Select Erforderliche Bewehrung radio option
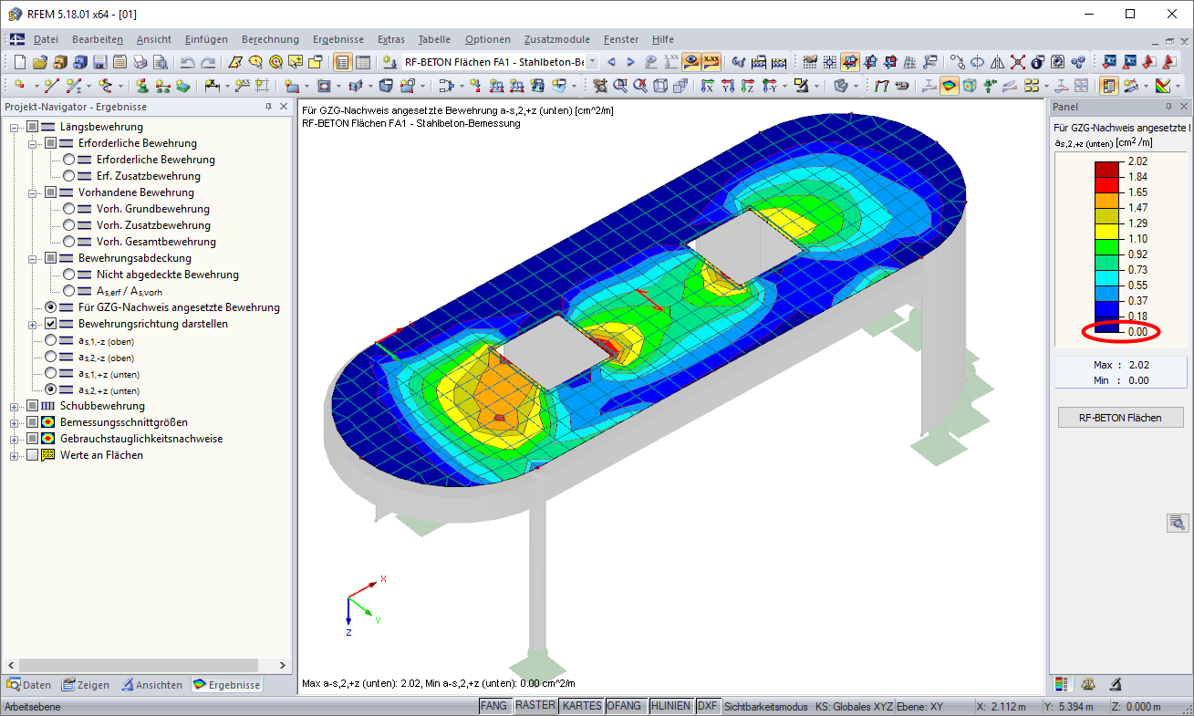Image resolution: width=1194 pixels, height=716 pixels. (x=68, y=160)
